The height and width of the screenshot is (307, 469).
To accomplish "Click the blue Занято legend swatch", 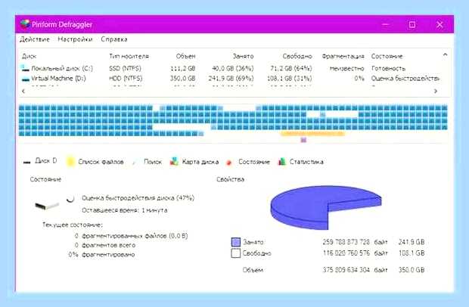I will [x=236, y=242].
